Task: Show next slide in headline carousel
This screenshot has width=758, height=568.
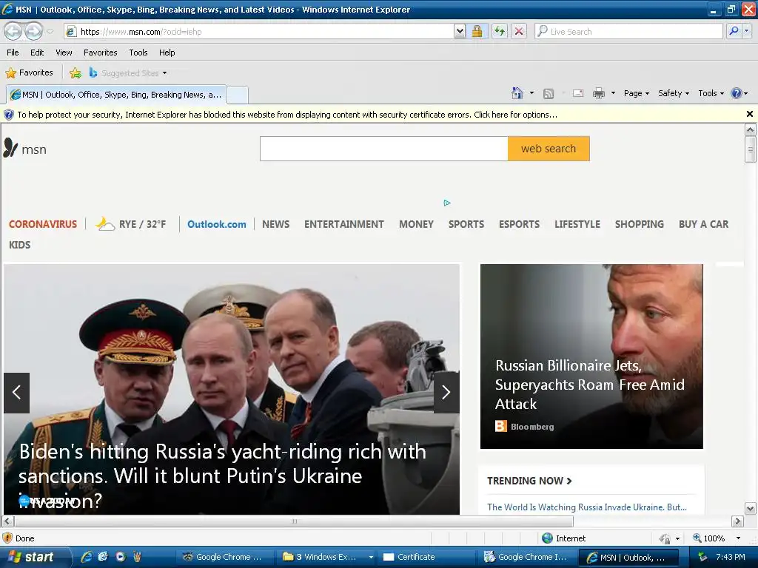Action: 446,393
